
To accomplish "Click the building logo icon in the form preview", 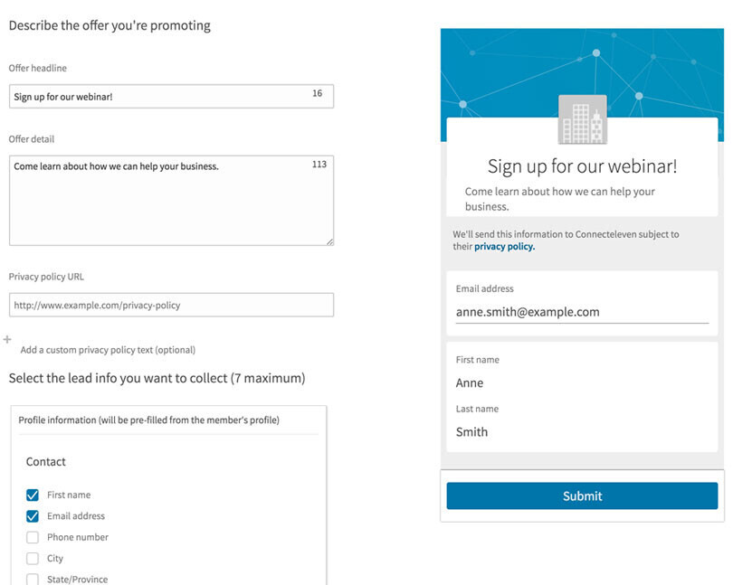I will pyautogui.click(x=584, y=119).
